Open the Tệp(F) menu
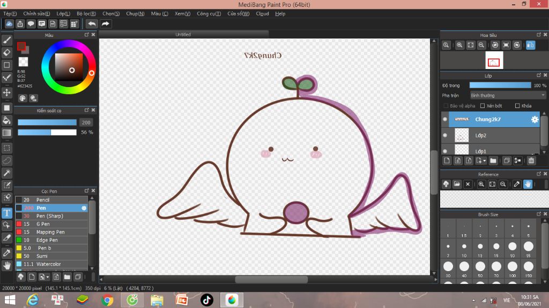The height and width of the screenshot is (308, 549). click(x=10, y=13)
